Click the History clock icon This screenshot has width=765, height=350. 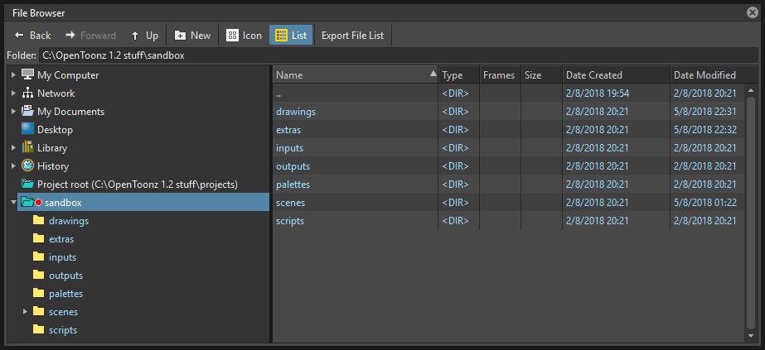pyautogui.click(x=28, y=166)
